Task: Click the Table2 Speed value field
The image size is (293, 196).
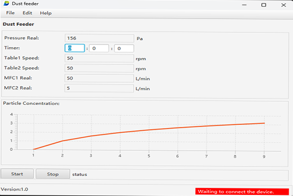Action: coord(99,68)
